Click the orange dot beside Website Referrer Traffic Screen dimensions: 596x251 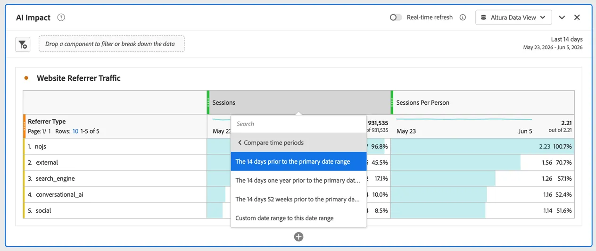tap(26, 78)
